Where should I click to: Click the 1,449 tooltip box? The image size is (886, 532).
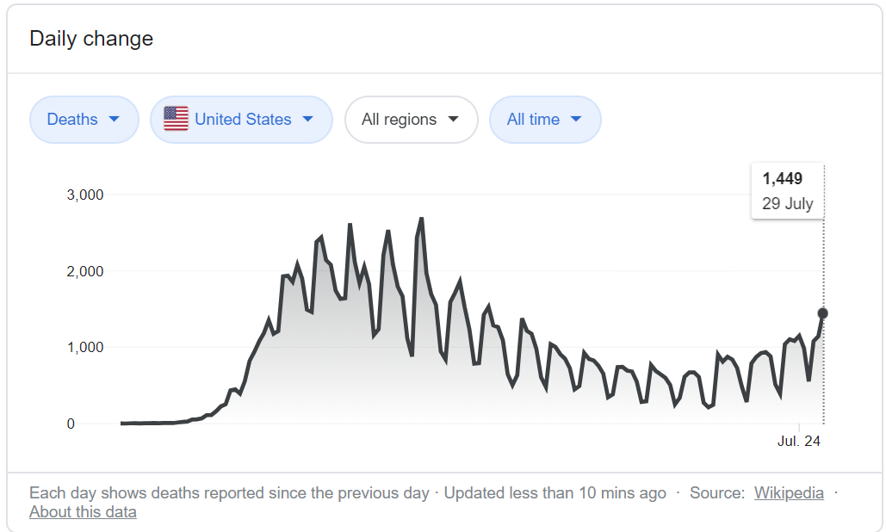coord(788,191)
